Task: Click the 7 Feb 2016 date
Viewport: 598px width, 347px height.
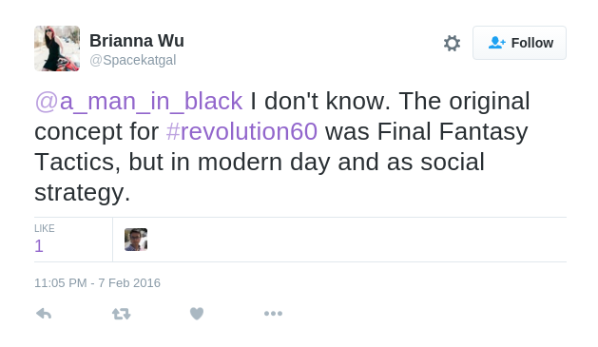Action: (129, 283)
